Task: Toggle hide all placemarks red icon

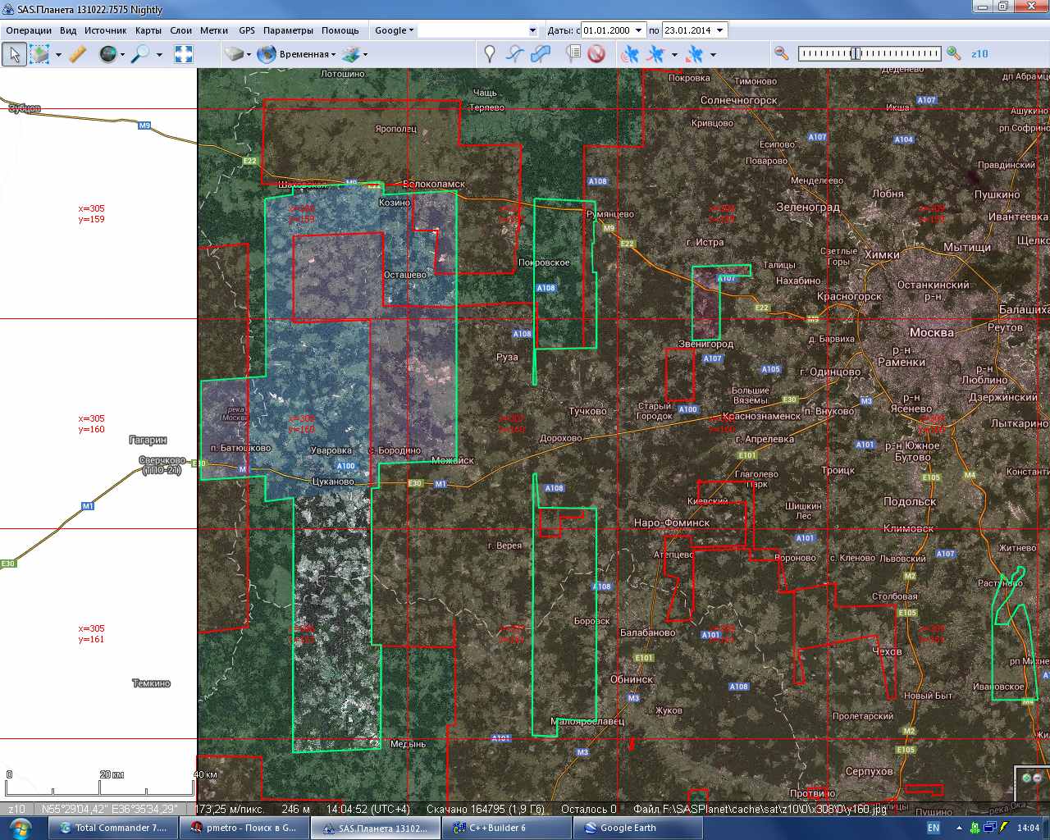Action: click(596, 54)
